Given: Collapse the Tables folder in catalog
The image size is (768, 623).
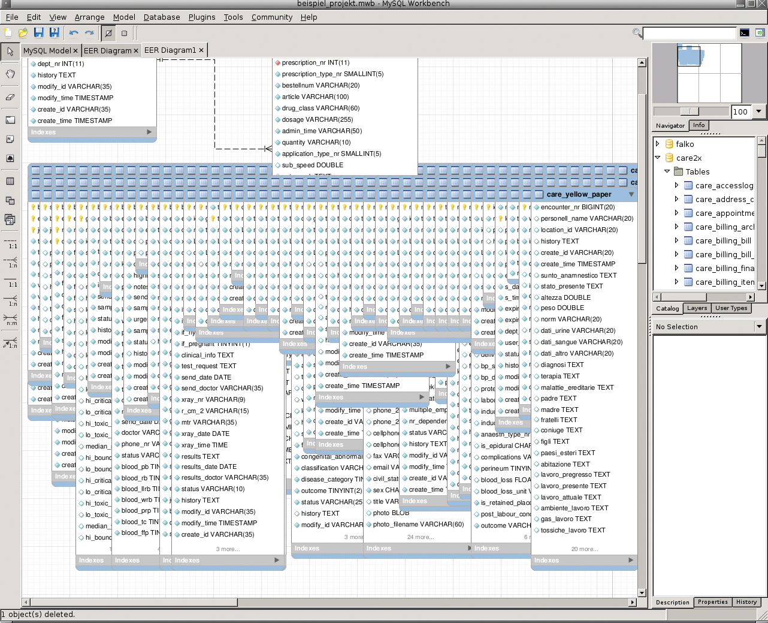Looking at the screenshot, I should (667, 171).
